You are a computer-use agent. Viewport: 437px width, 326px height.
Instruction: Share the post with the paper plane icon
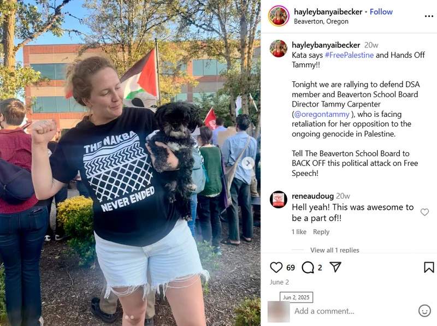(335, 267)
